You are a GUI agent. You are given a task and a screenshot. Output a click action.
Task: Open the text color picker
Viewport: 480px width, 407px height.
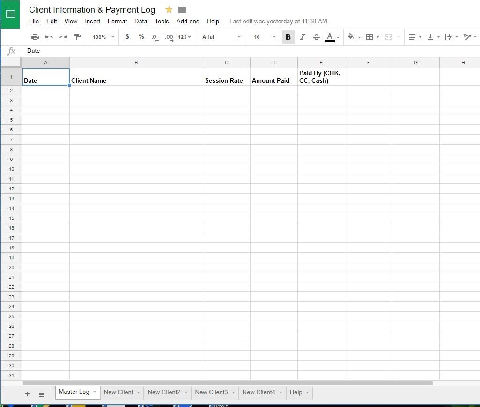pyautogui.click(x=330, y=37)
